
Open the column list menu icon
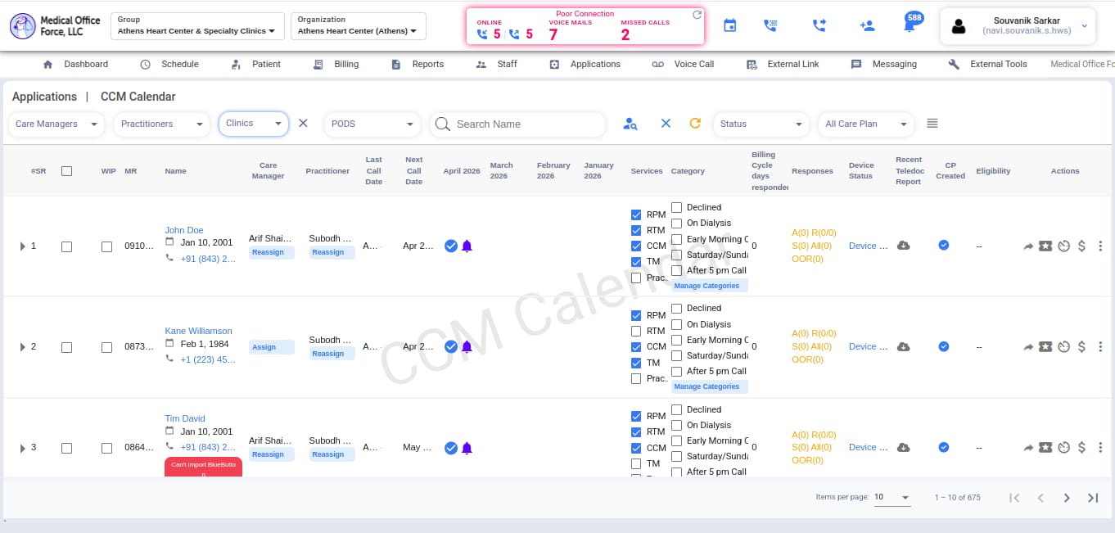tap(932, 124)
